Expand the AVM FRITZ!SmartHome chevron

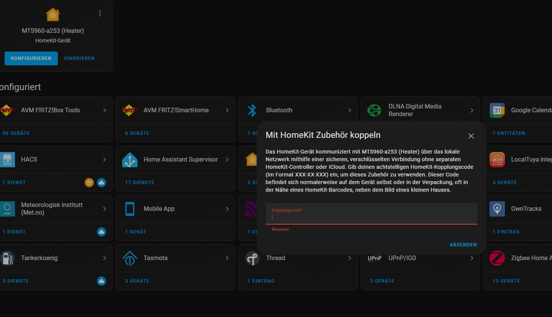click(x=227, y=110)
